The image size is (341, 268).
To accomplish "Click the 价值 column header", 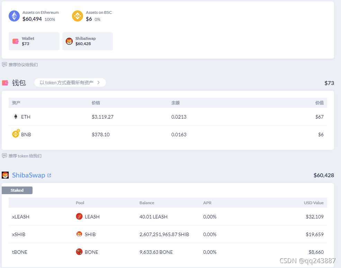I will [x=320, y=103].
